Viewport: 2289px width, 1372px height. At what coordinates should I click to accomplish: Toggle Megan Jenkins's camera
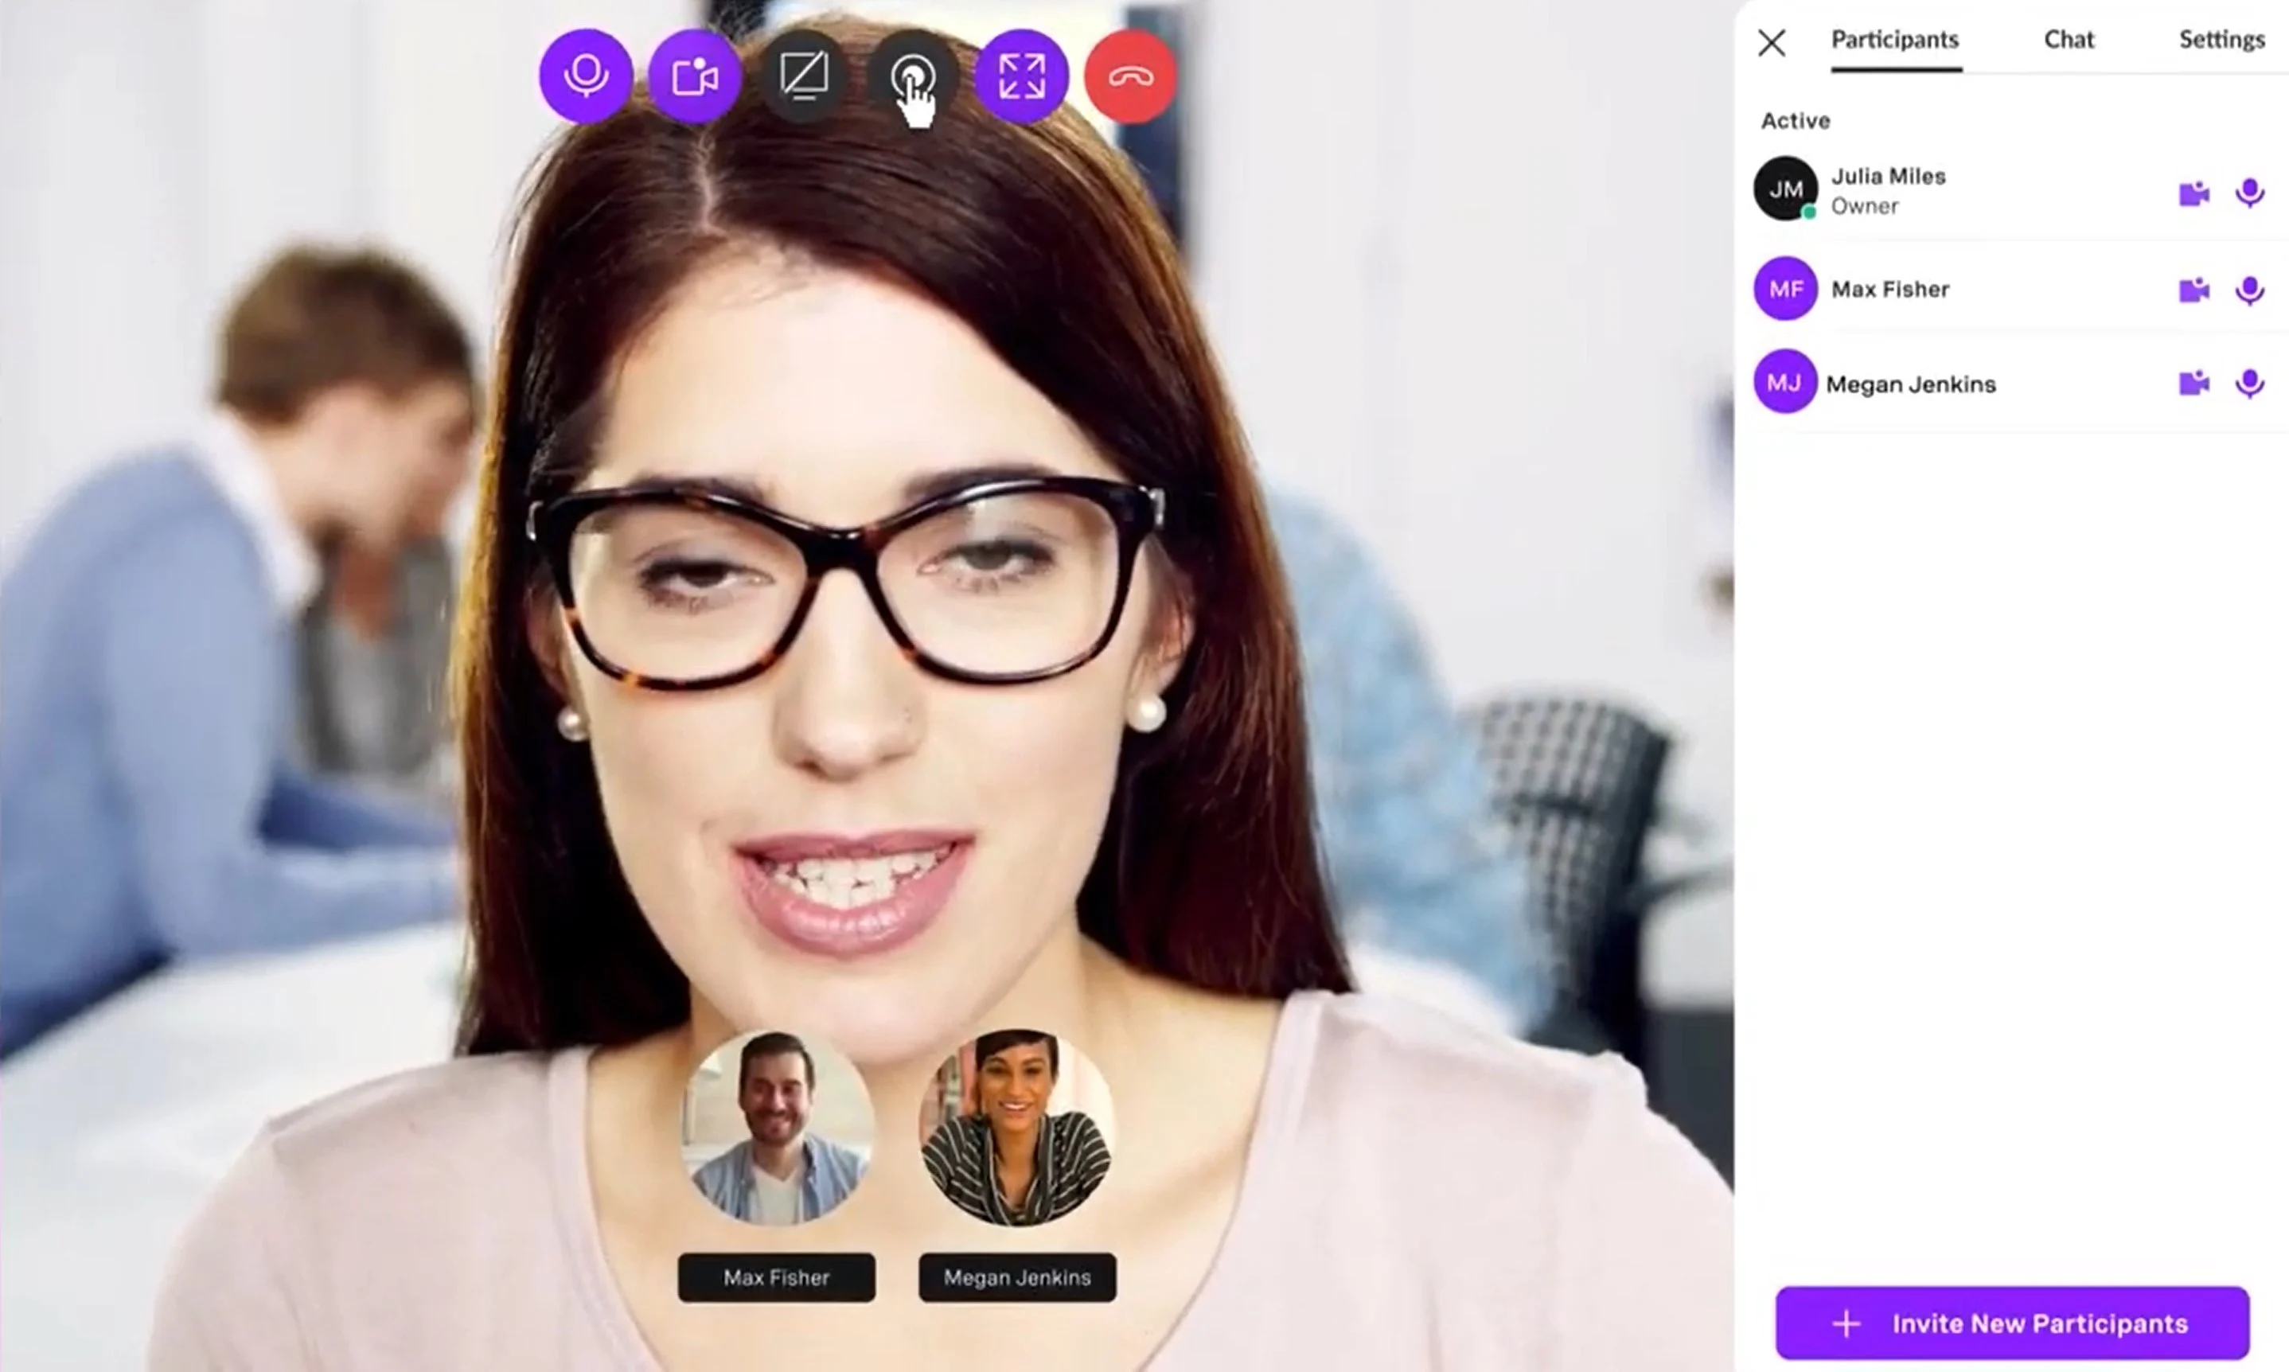click(x=2193, y=380)
